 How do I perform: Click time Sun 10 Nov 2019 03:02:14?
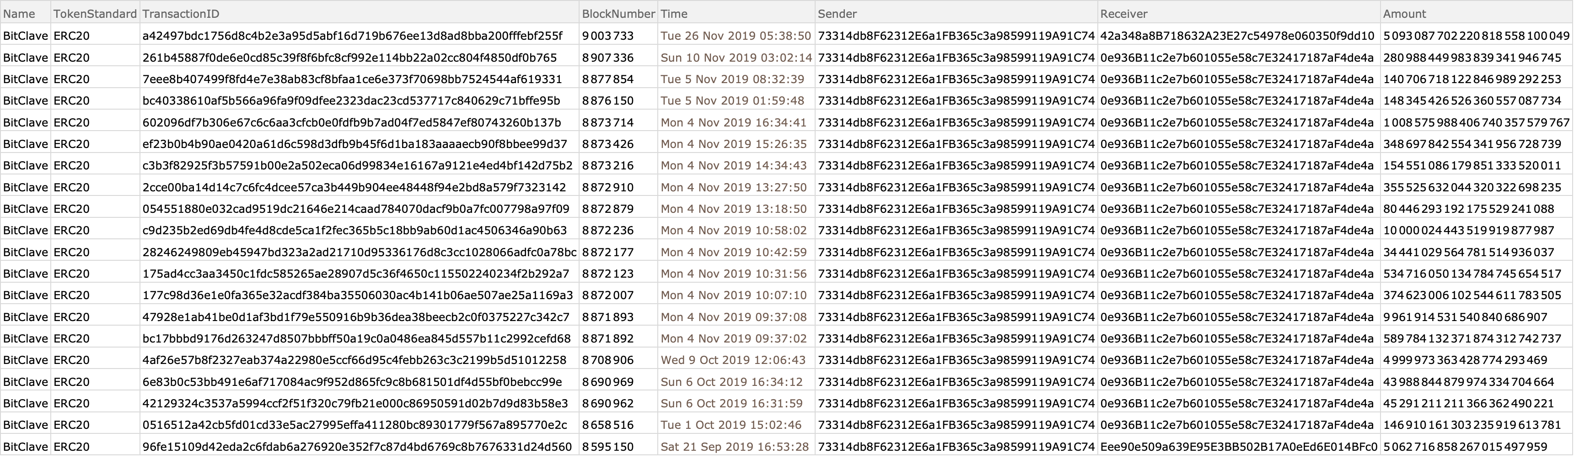click(x=736, y=58)
